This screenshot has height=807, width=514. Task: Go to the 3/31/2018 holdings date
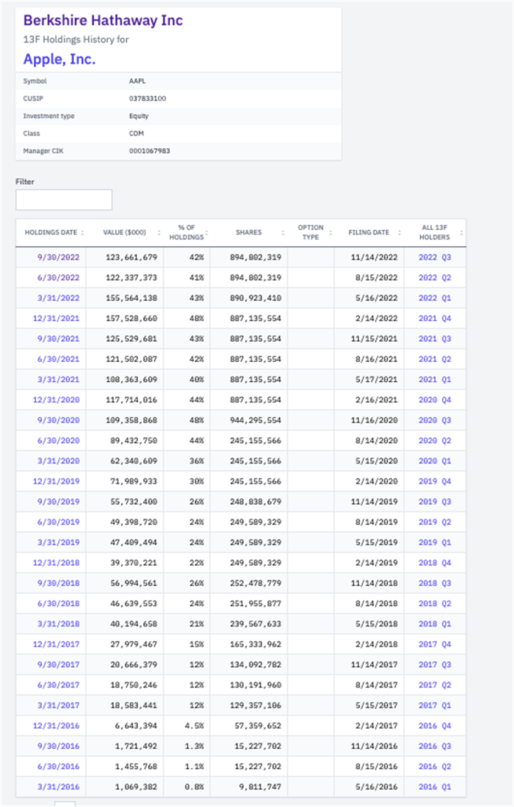[x=58, y=624]
